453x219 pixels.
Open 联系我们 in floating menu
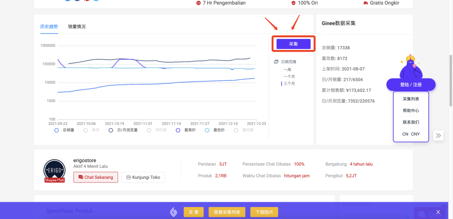(x=411, y=122)
